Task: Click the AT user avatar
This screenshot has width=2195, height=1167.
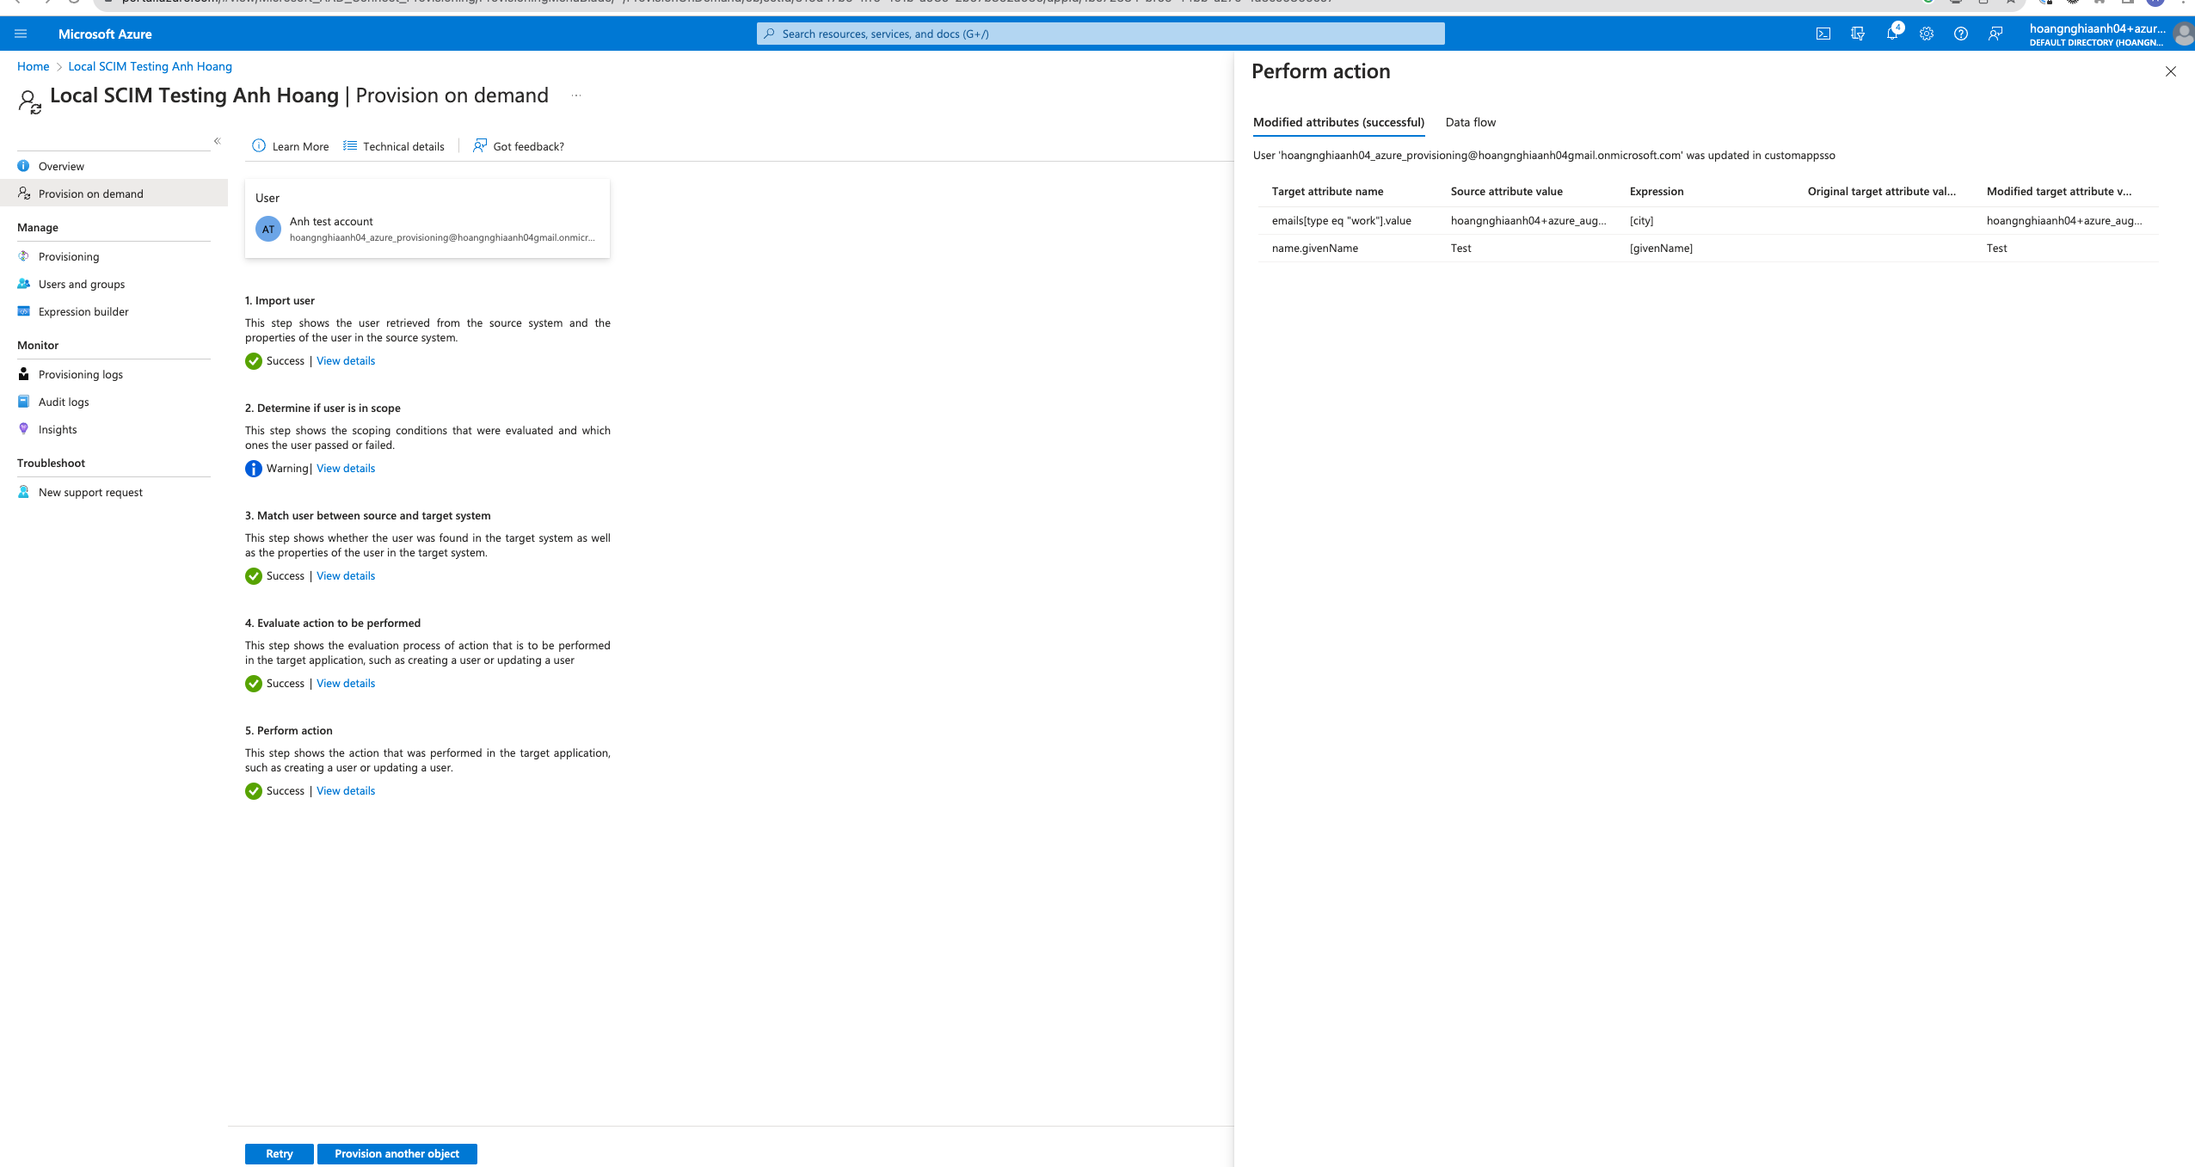Action: pos(268,229)
